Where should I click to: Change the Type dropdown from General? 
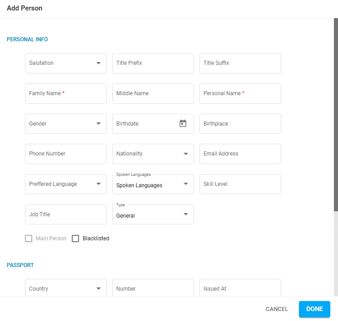pyautogui.click(x=153, y=215)
